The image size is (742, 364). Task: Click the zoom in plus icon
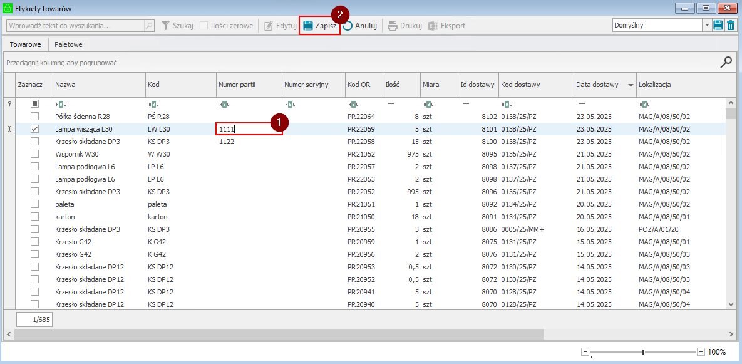click(x=701, y=352)
